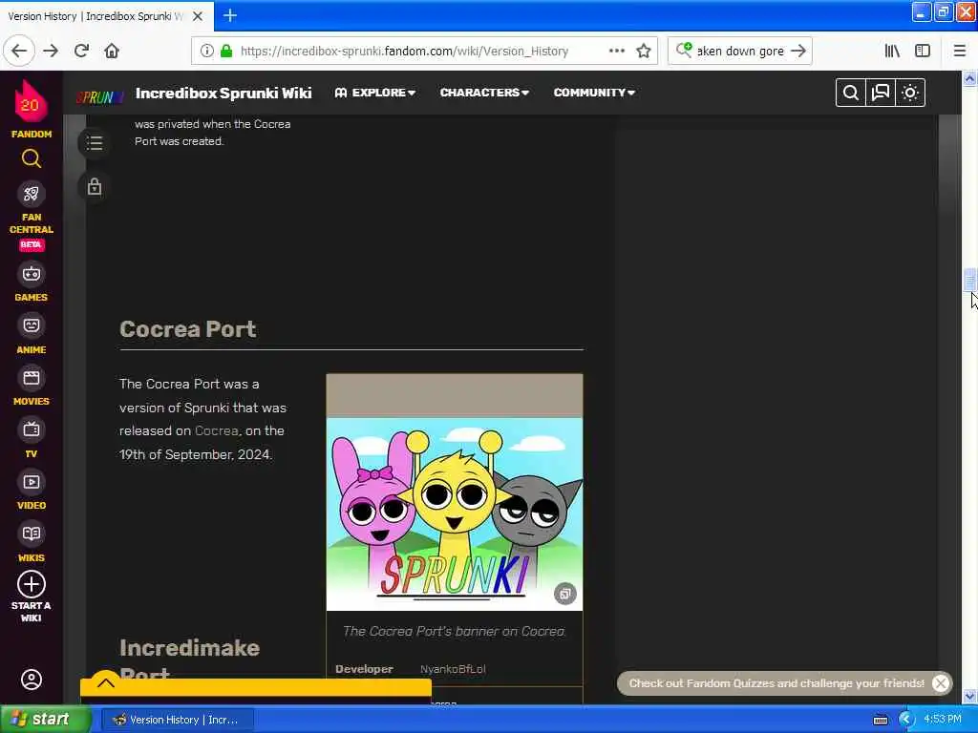Screen dimensions: 978x733
Task: Open the Sprunki wiki logo
Action: coord(99,97)
